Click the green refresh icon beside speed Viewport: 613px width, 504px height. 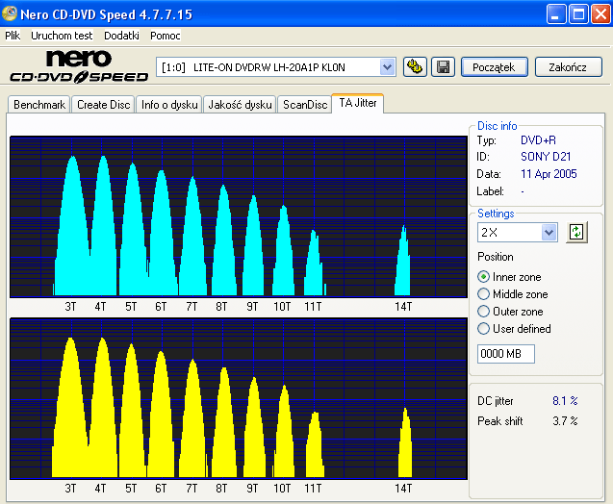(x=576, y=232)
